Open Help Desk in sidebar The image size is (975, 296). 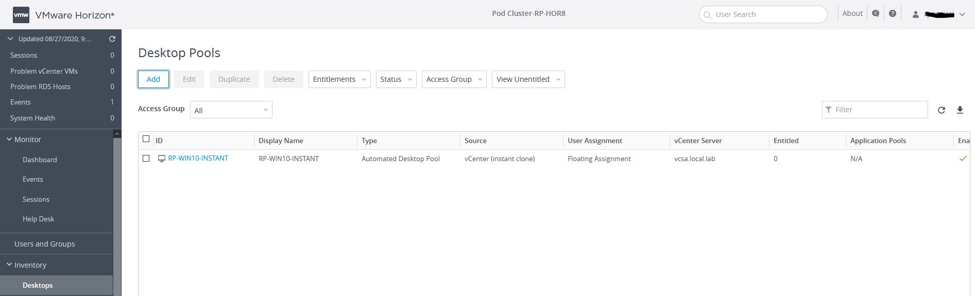(x=38, y=219)
